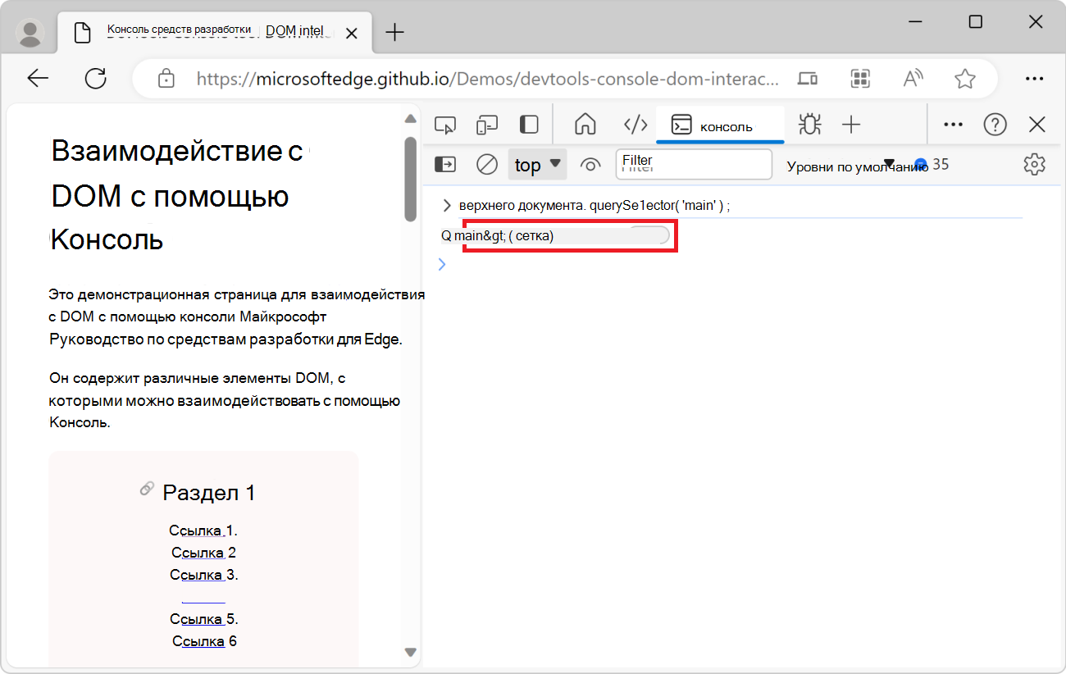Clear the console messages
Viewport: 1066px width, 674px height.
(486, 164)
